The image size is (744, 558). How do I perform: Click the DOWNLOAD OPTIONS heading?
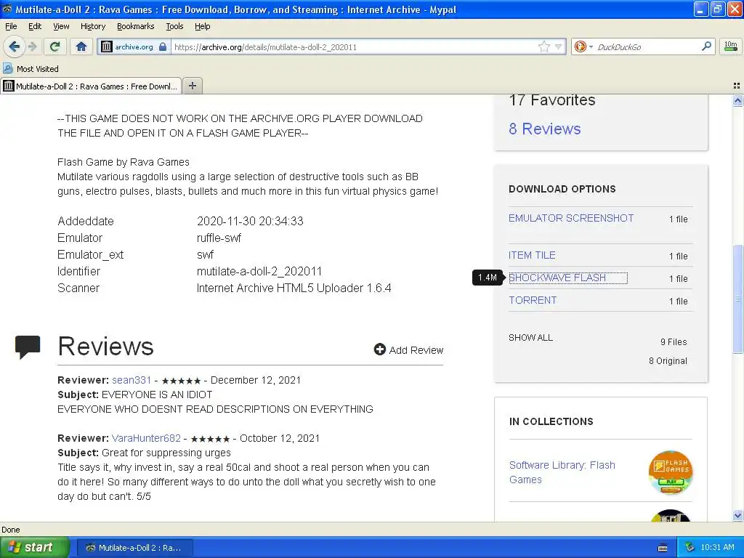tap(562, 189)
